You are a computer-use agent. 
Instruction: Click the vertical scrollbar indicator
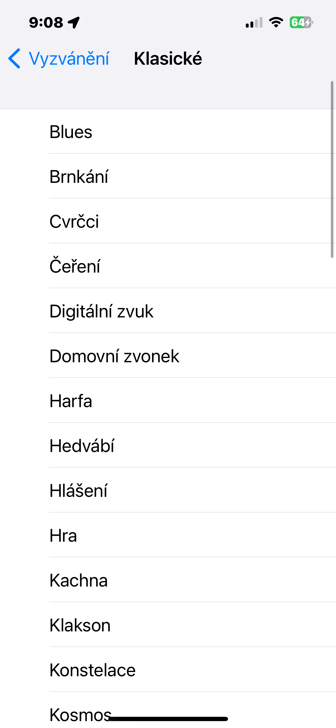332,170
